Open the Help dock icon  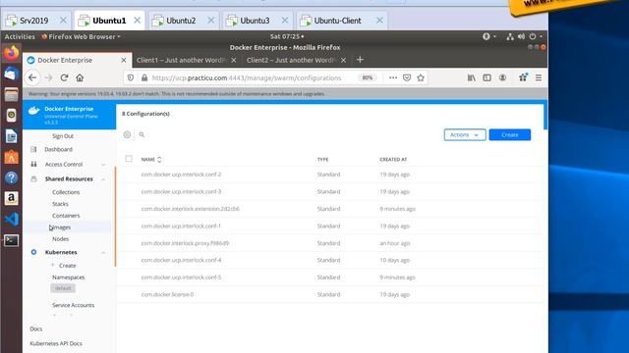click(11, 177)
